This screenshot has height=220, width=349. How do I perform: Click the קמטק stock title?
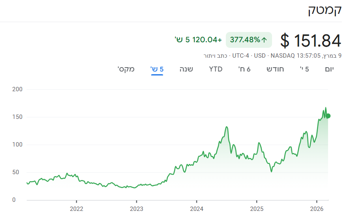click(325, 11)
